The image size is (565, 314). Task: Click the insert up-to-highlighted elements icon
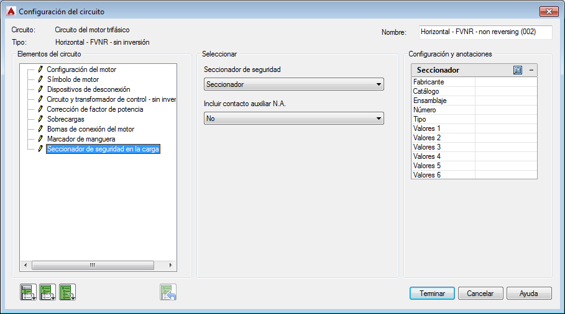coord(48,292)
